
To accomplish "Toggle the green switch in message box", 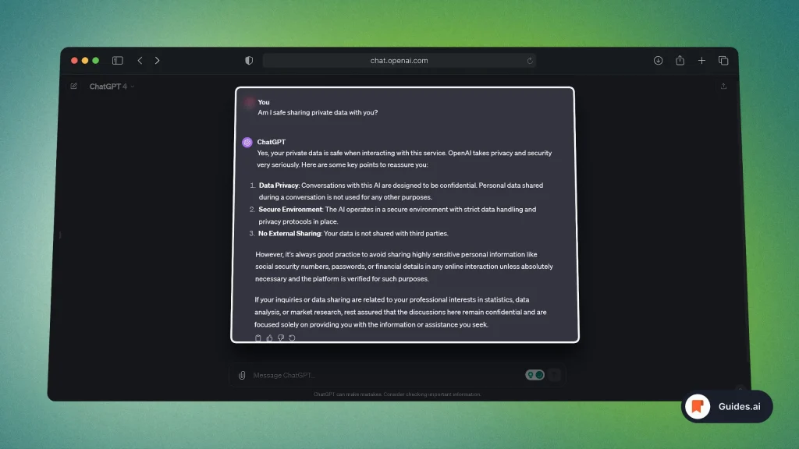I will [534, 375].
